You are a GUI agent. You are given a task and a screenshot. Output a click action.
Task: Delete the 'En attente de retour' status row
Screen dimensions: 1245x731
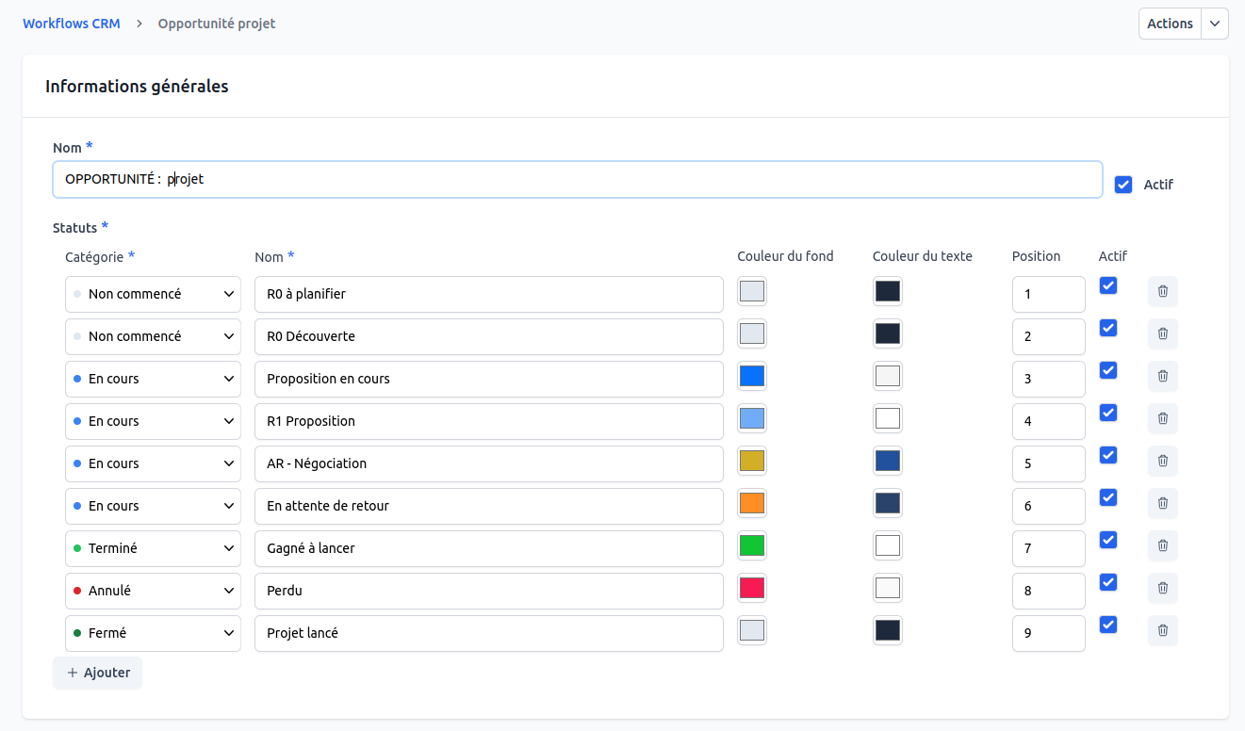click(1162, 503)
